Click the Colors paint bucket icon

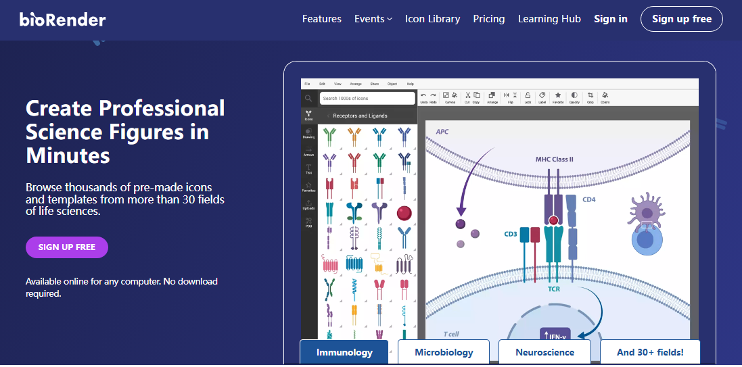pos(605,96)
